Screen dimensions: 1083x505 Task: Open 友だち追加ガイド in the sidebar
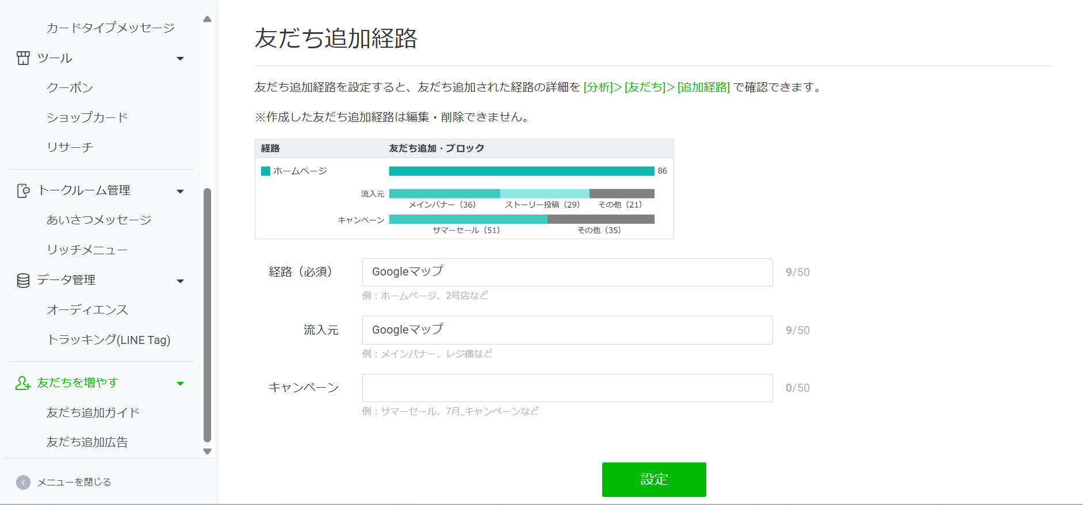[x=93, y=412]
